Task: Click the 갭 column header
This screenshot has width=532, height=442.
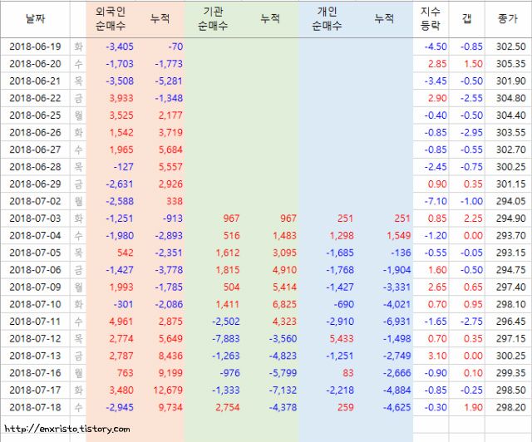Action: click(467, 18)
